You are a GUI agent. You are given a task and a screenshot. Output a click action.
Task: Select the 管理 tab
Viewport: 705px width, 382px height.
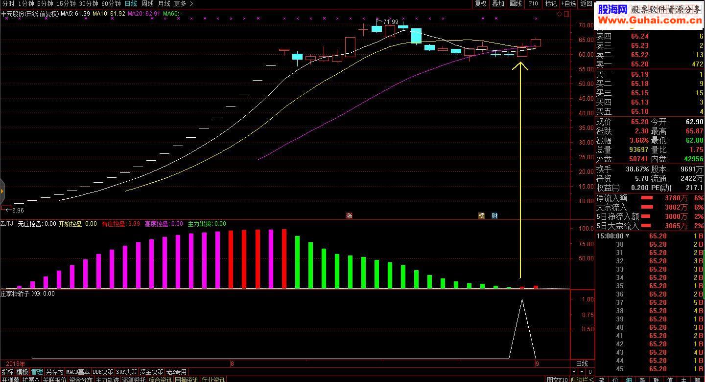[x=37, y=372]
